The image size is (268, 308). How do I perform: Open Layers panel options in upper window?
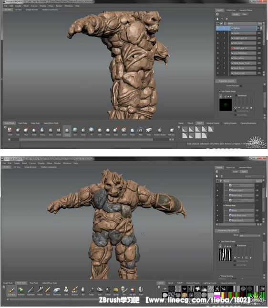217,14
